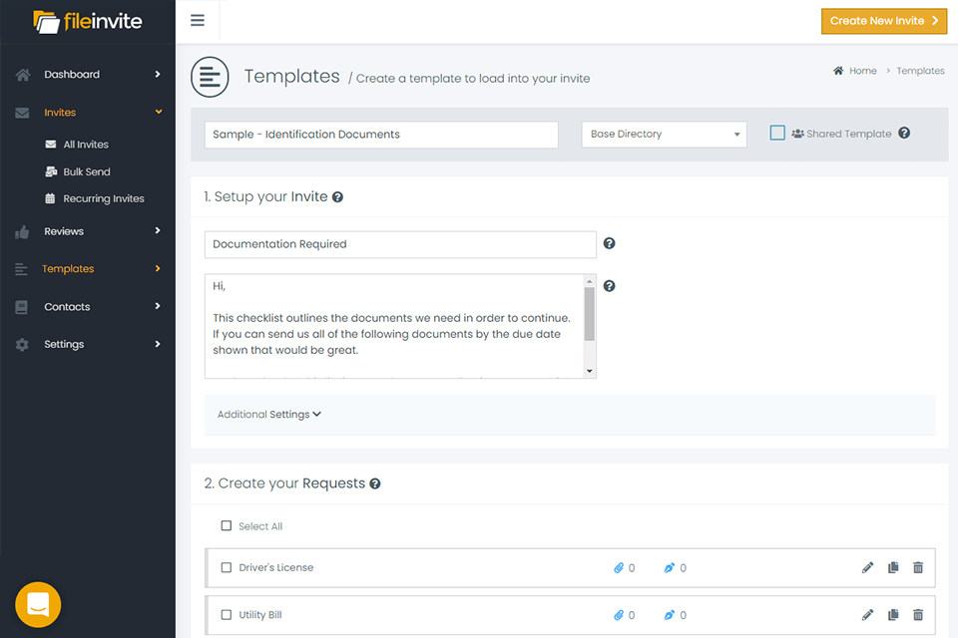Tick the Utility Bill checkbox
The image size is (958, 638).
[227, 615]
